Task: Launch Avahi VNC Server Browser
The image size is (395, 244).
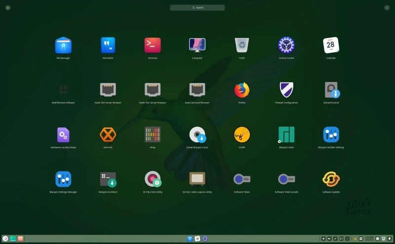Action: (x=153, y=90)
